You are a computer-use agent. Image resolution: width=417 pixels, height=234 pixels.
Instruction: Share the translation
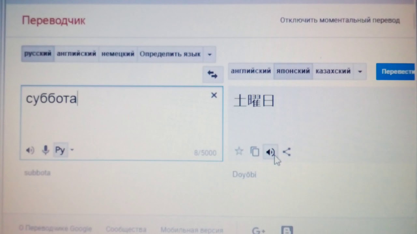287,152
